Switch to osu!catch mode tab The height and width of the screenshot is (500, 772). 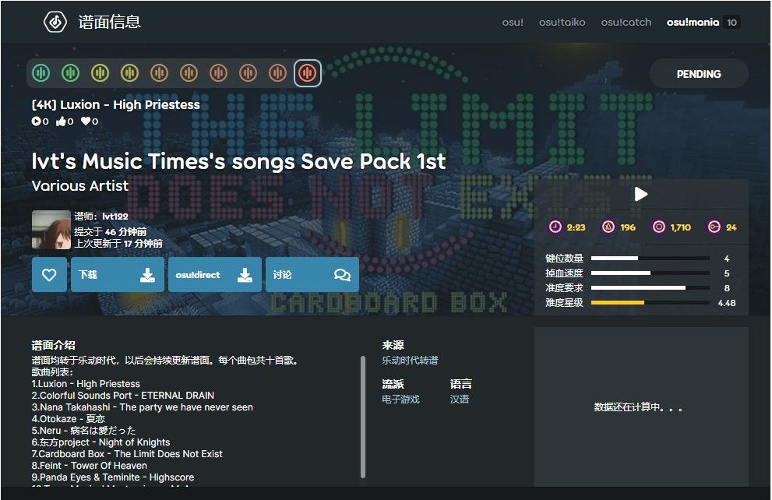[x=626, y=22]
